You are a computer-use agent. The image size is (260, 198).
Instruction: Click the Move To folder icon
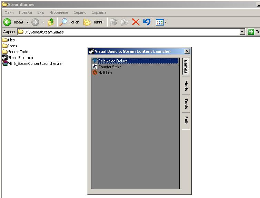click(113, 22)
